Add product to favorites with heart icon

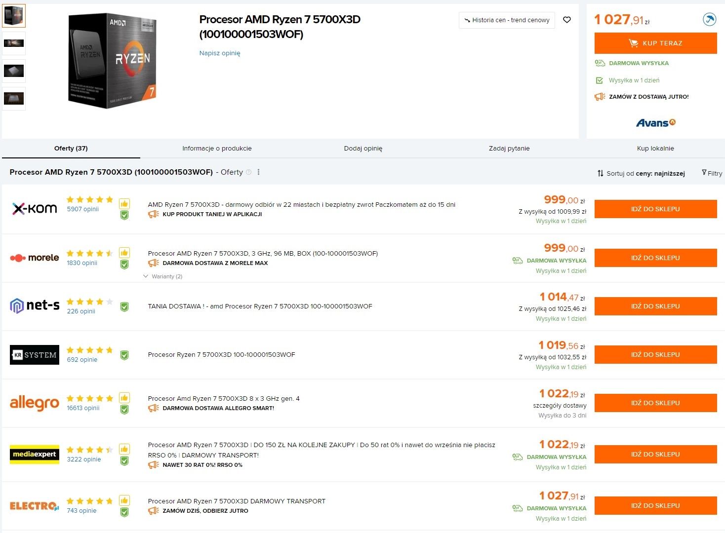pos(567,20)
